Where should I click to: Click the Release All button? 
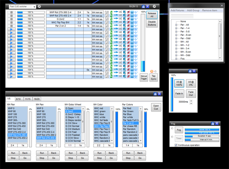152,15
